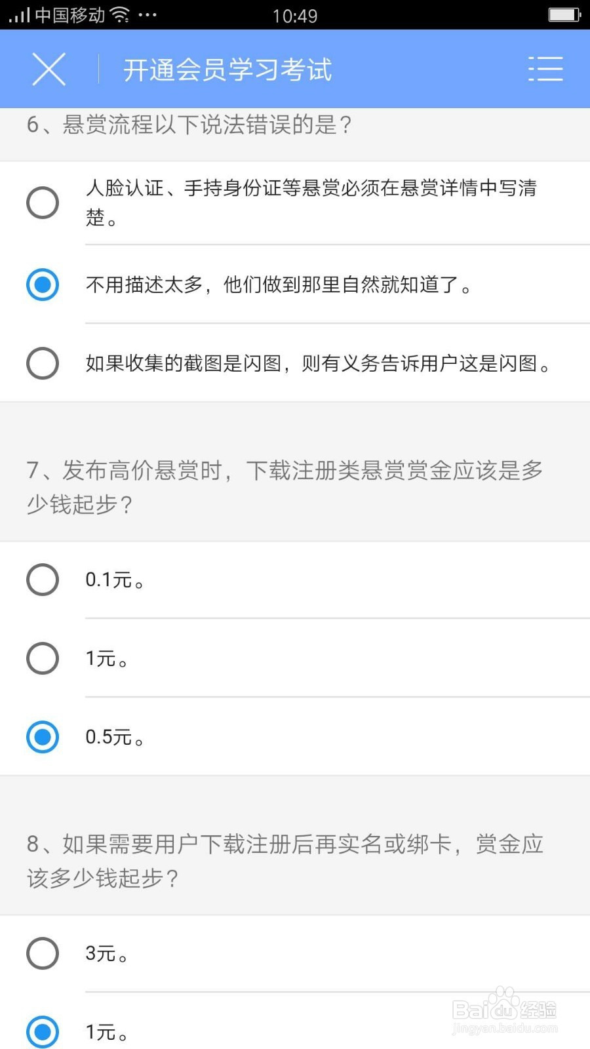Tap the 开通会员学习考试 page title
This screenshot has width=590, height=1049.
(x=227, y=69)
